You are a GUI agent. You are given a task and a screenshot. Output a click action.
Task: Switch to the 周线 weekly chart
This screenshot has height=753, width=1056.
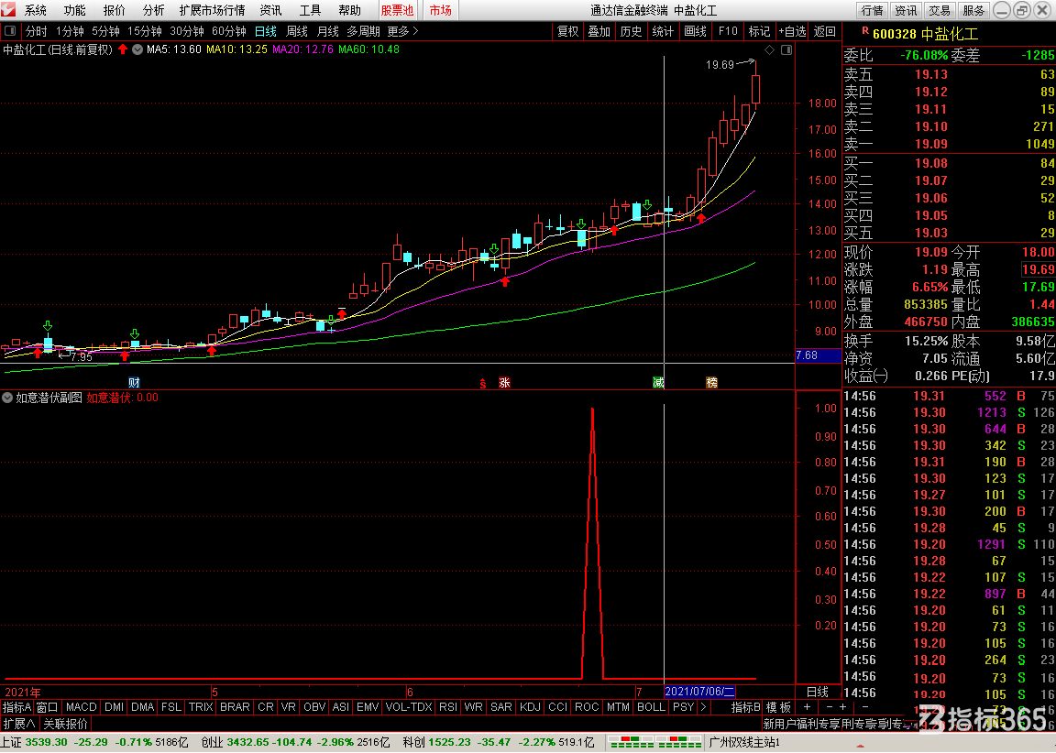tap(297, 32)
